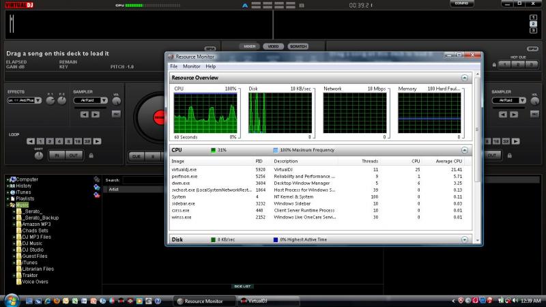Select the dwm.exe process row
Image resolution: width=546 pixels, height=307 pixels.
tap(320, 184)
